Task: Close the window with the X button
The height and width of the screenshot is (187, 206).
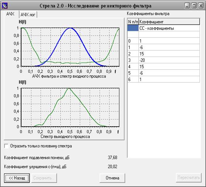Action: pos(201,6)
